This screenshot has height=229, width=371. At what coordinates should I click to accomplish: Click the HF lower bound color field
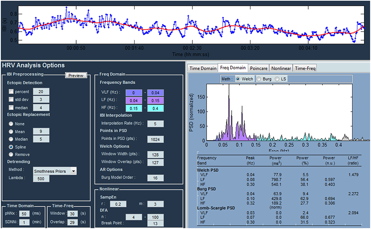(x=134, y=108)
